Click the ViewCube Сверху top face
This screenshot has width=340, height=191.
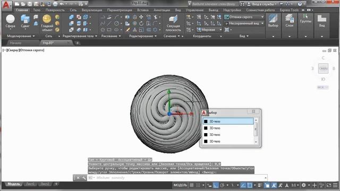click(x=323, y=68)
